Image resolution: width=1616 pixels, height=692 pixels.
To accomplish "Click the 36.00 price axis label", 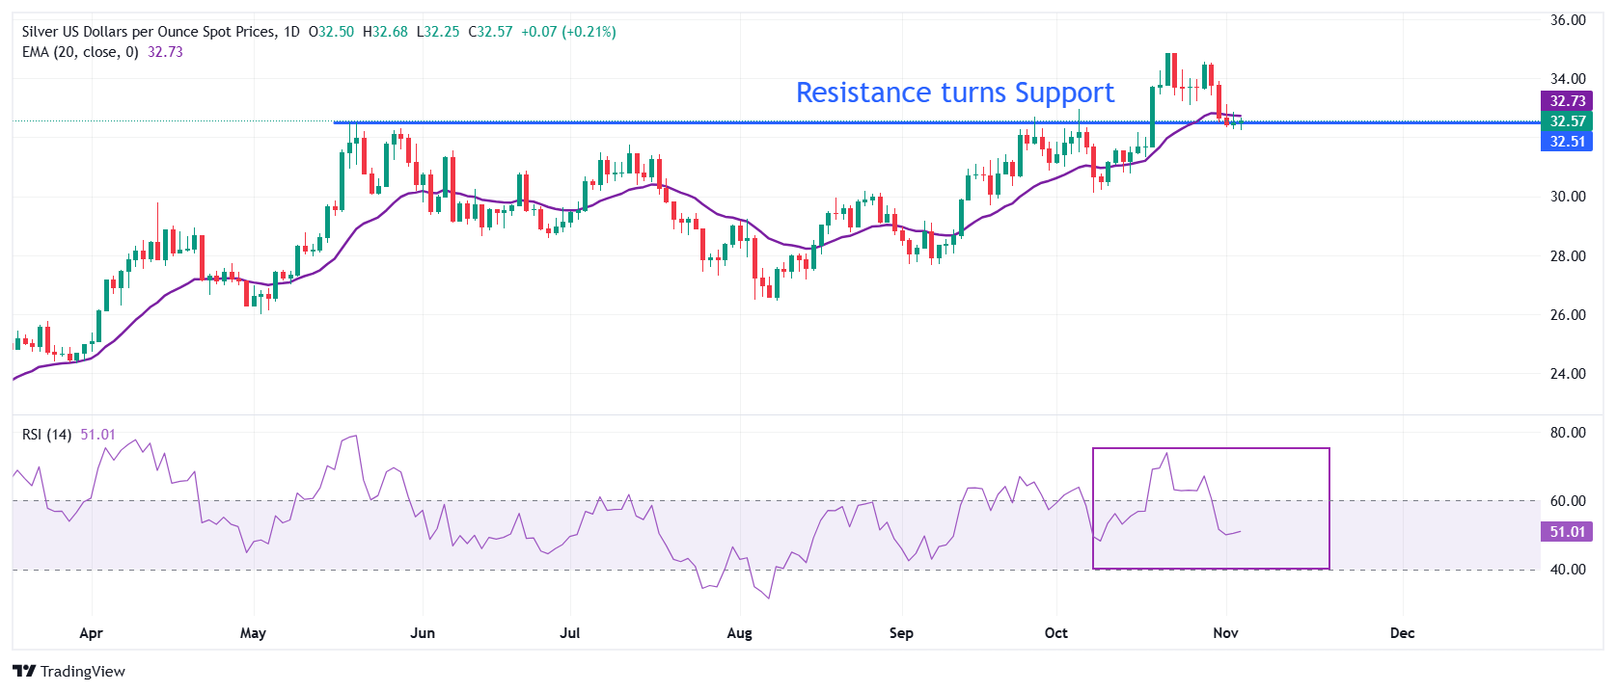I will [1567, 20].
